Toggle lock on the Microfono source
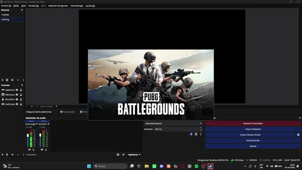This screenshot has width=302, height=170. [21, 100]
